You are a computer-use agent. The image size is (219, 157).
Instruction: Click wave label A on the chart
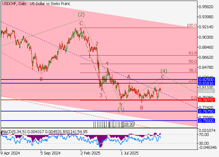tap(128, 77)
